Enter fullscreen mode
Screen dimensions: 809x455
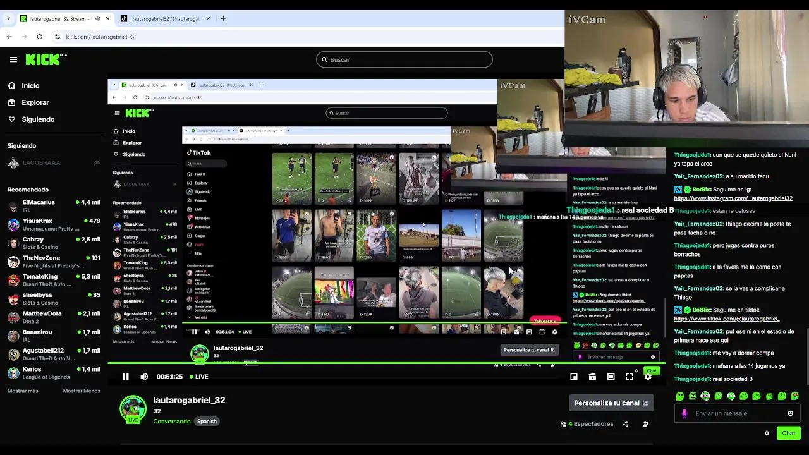click(x=630, y=377)
